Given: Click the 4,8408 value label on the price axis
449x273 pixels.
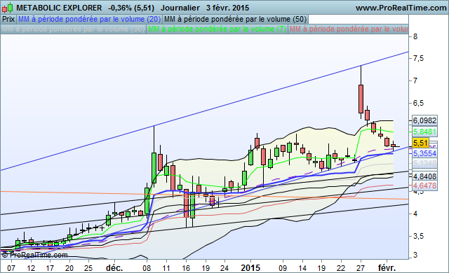Looking at the screenshot, I should point(424,176).
